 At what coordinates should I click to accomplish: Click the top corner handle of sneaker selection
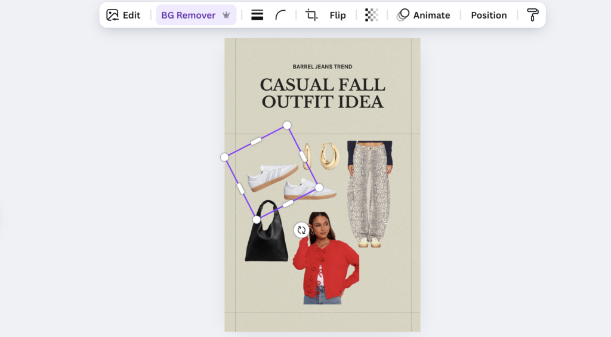[x=287, y=125]
